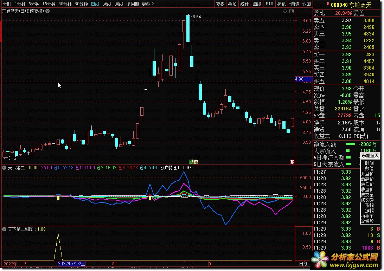Click 卖三 price 3.95
384x271 pixels.
[347, 34]
